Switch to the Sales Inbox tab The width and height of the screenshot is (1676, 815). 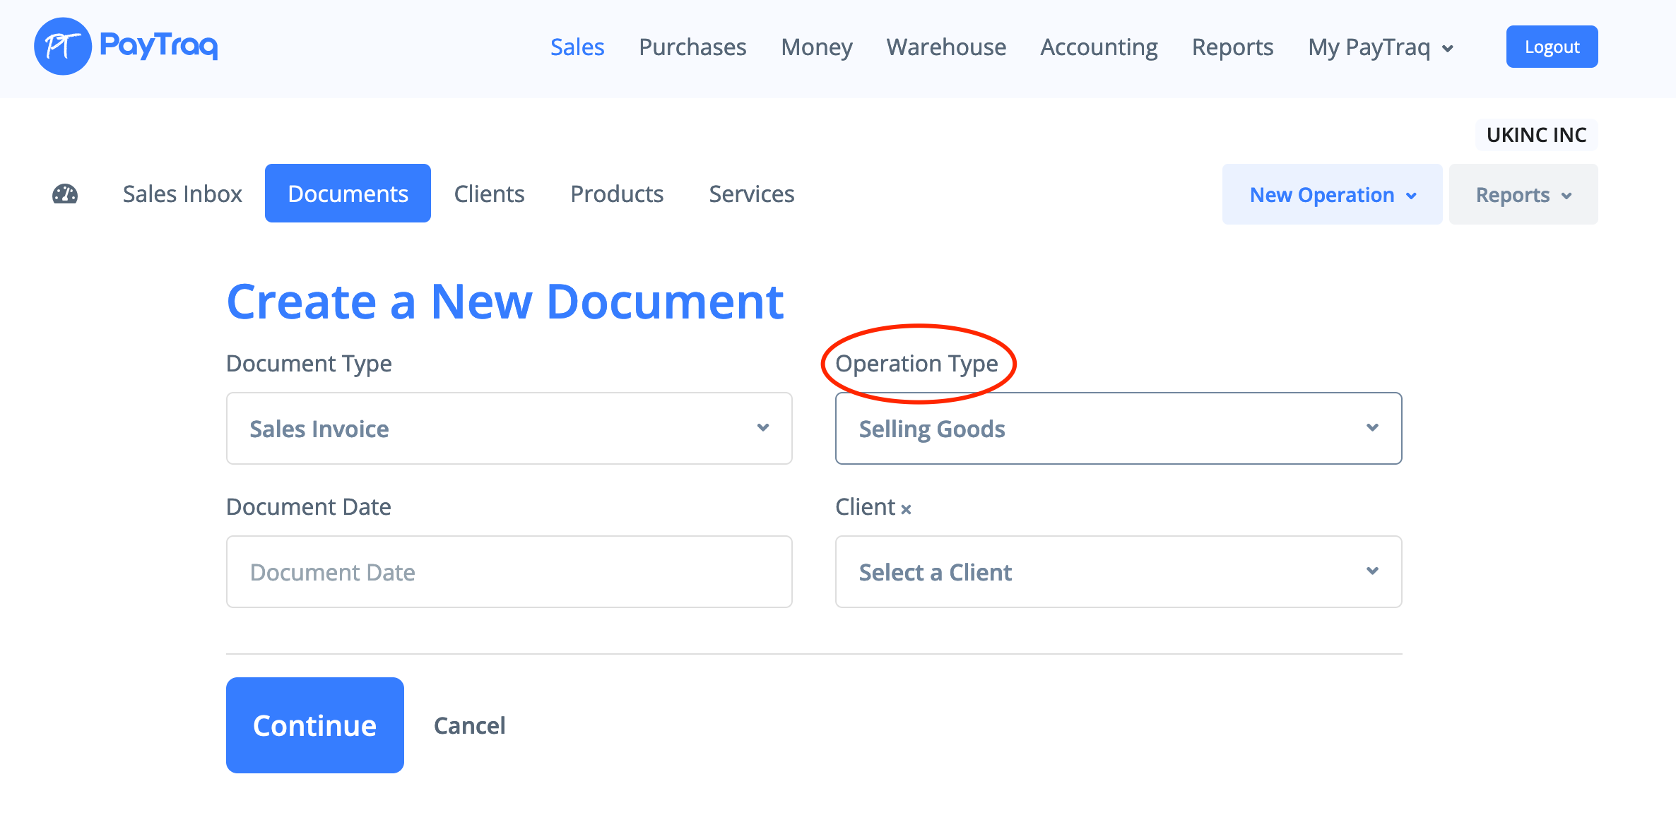tap(182, 194)
